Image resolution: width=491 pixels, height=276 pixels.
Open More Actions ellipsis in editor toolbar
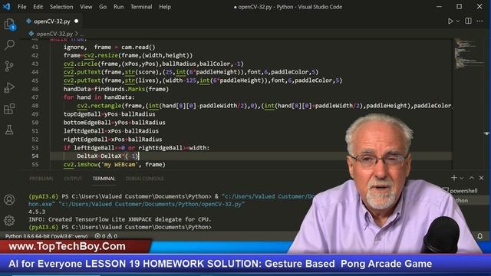479,21
